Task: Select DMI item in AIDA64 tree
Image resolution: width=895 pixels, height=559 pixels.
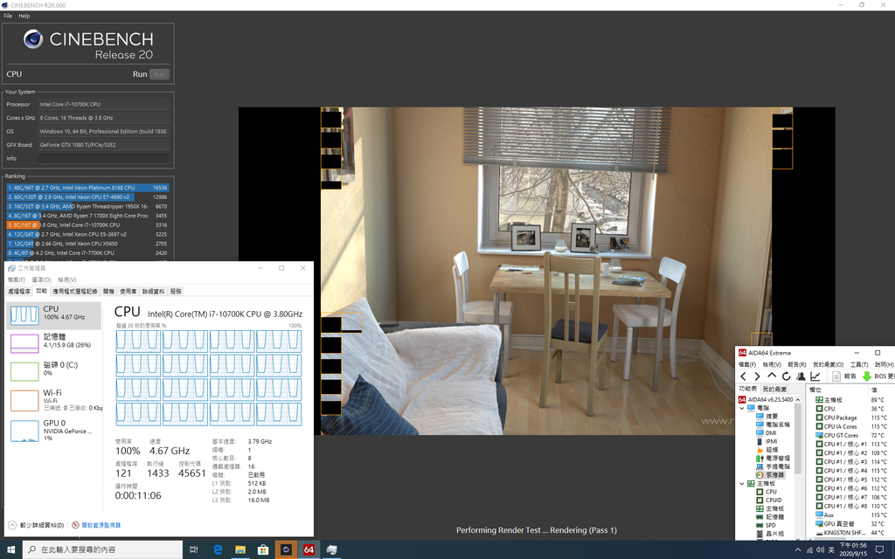Action: coord(766,433)
